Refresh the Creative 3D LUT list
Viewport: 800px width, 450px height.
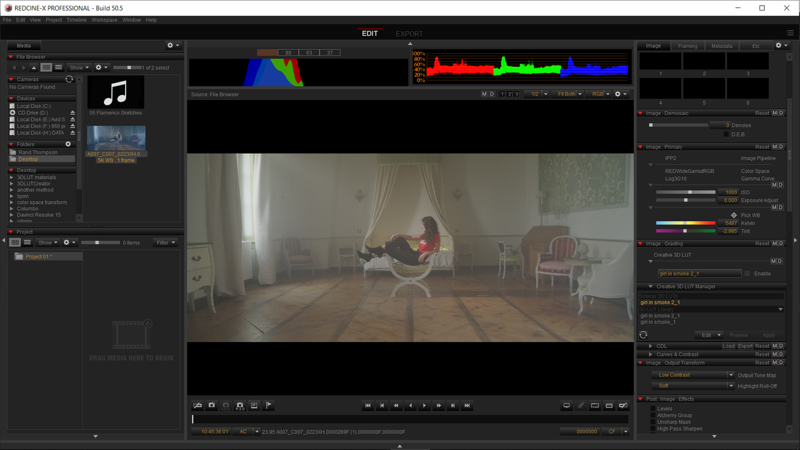[643, 335]
